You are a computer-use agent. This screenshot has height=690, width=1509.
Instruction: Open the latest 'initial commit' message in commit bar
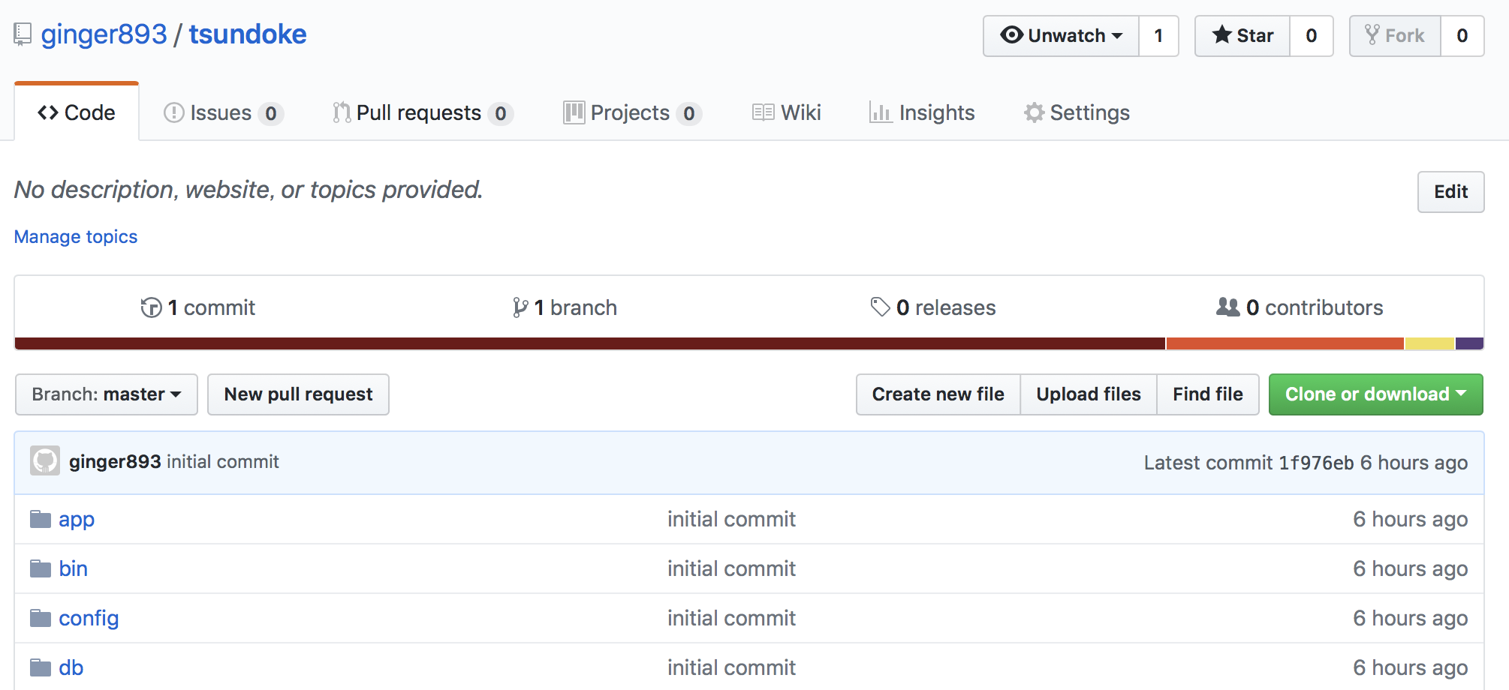point(223,462)
